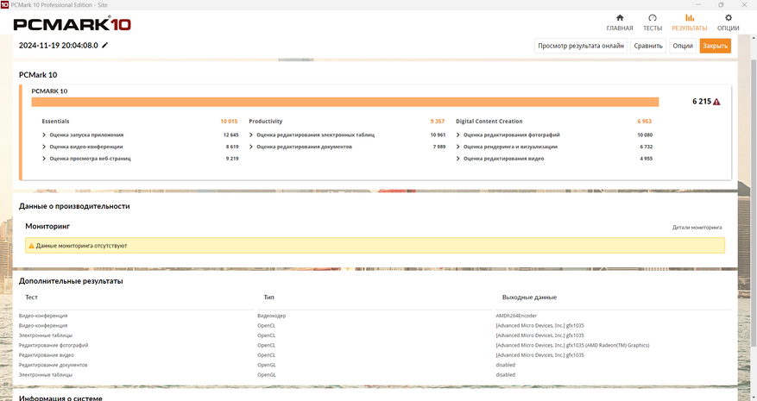The height and width of the screenshot is (401, 757).
Task: Click the warning icon in the monitoring notice
Action: click(31, 246)
